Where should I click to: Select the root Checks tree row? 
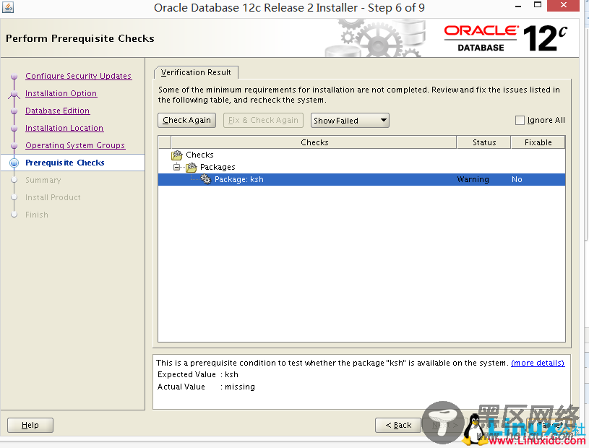tap(362, 155)
